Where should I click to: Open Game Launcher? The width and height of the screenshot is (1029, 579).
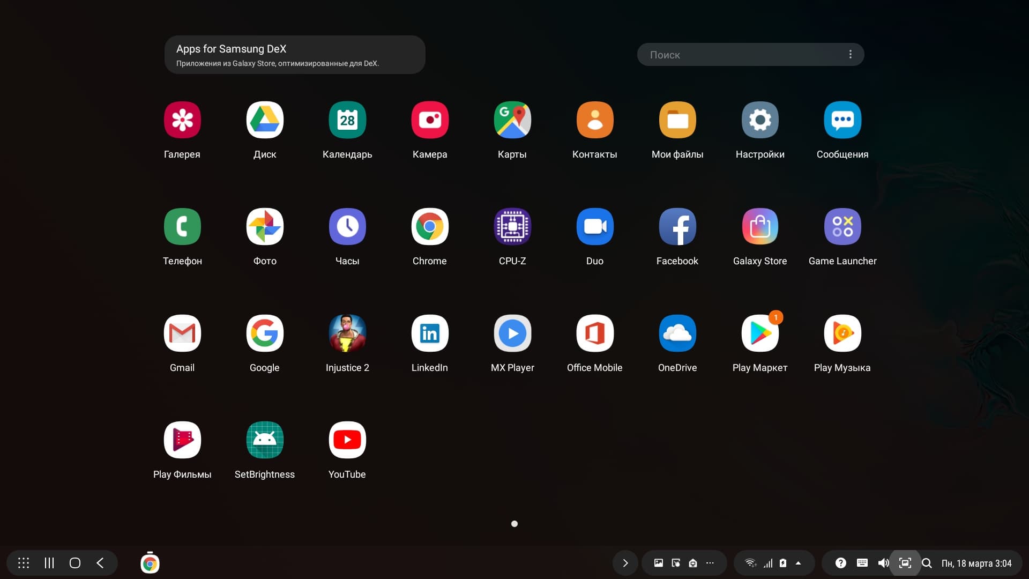point(842,227)
